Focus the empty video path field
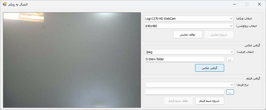The width and height of the screenshot is (266, 110). [x=184, y=92]
